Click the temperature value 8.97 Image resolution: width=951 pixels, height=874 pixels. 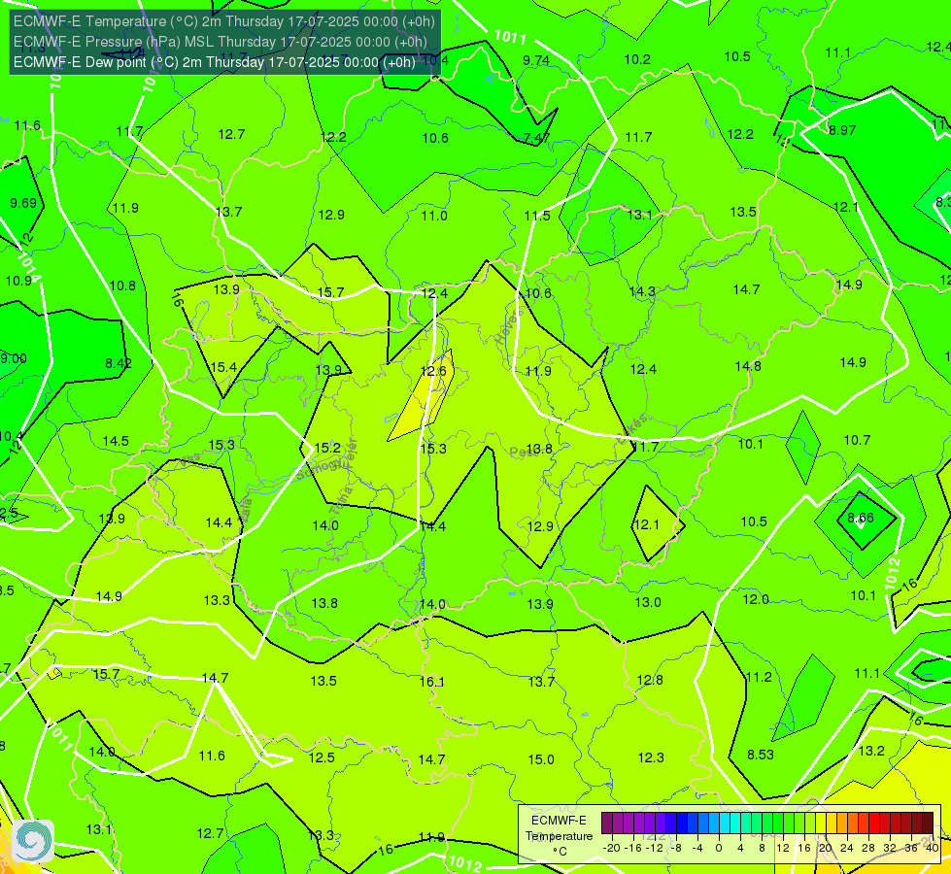(842, 130)
